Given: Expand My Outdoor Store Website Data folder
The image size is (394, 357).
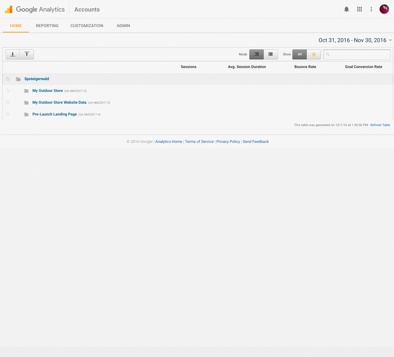Looking at the screenshot, I should tap(26, 103).
